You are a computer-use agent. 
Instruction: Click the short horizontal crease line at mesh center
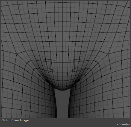(x=62, y=62)
